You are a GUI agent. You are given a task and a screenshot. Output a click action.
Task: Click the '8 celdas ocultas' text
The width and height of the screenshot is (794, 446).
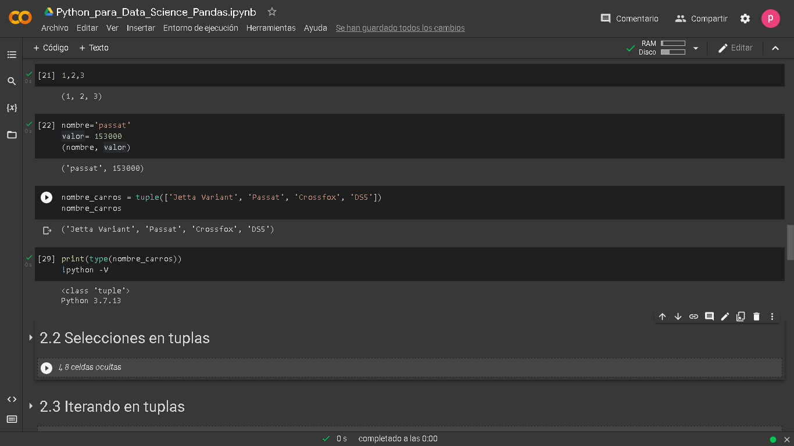(x=93, y=368)
